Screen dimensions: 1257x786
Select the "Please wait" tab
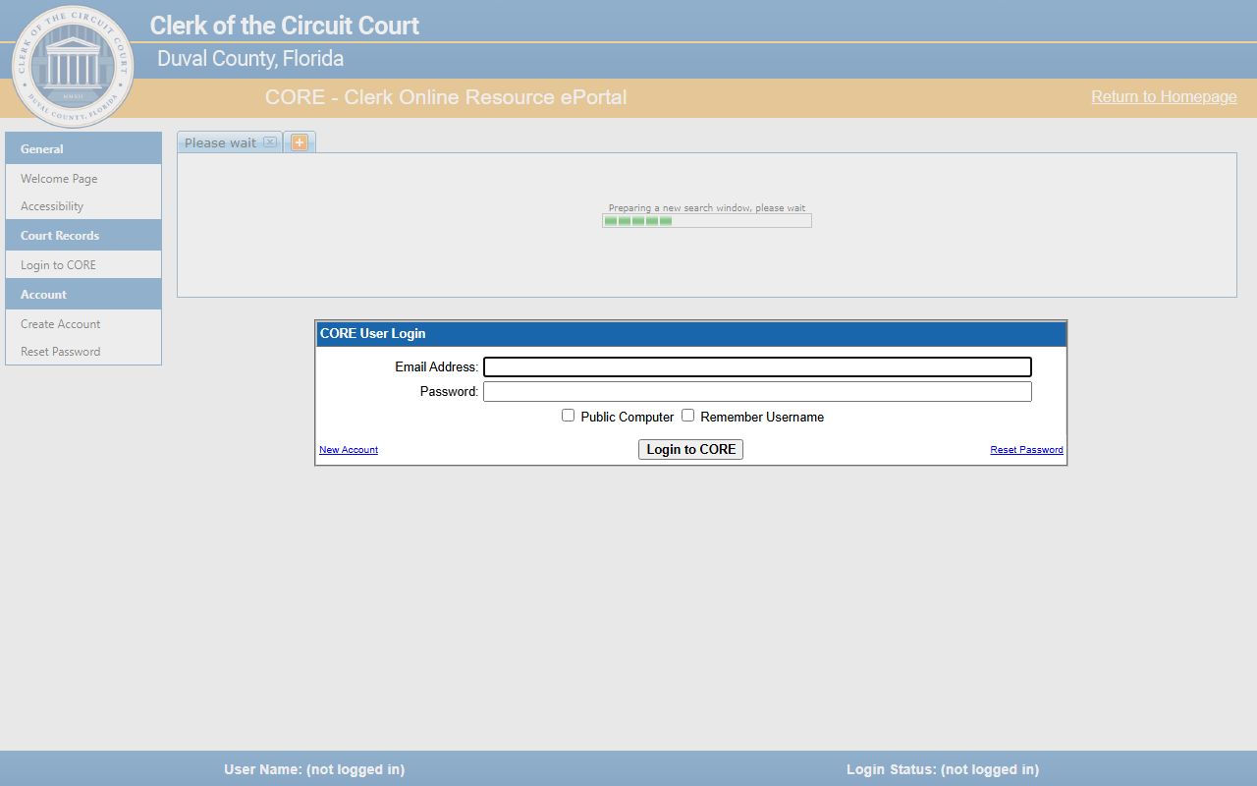pos(230,142)
